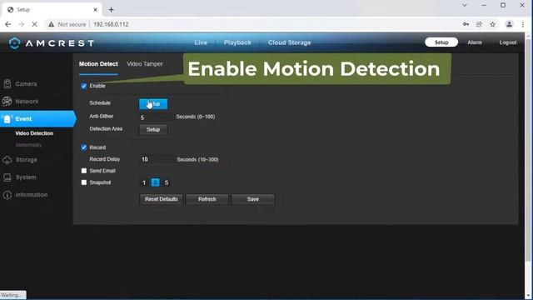The image size is (533, 300).
Task: Bookmark this page with star icon
Action: pyautogui.click(x=492, y=24)
